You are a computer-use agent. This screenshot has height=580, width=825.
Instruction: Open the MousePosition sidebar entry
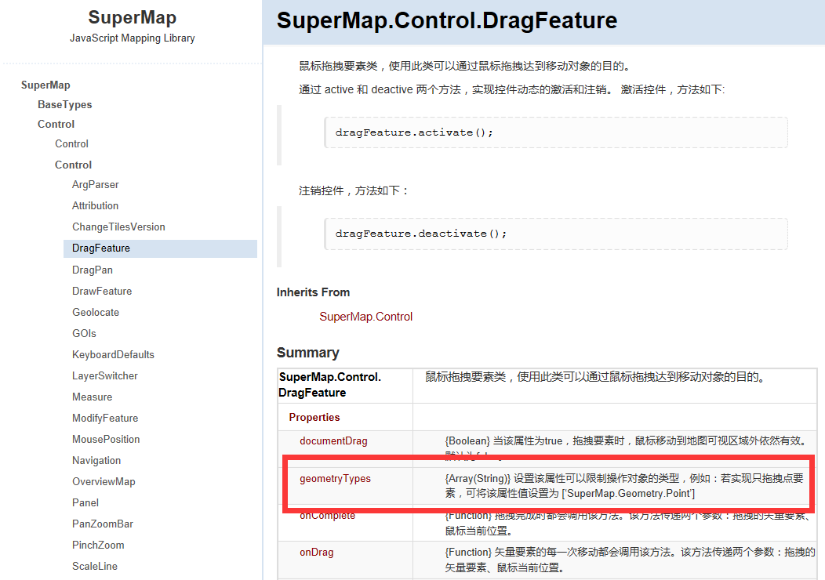point(106,439)
